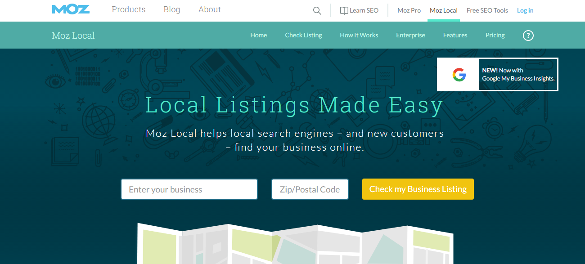Open the Enterprise page
The image size is (585, 264).
[410, 35]
